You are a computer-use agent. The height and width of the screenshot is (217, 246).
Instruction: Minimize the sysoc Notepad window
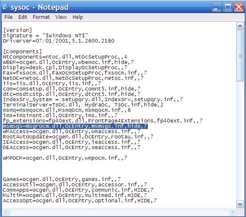coord(216,7)
